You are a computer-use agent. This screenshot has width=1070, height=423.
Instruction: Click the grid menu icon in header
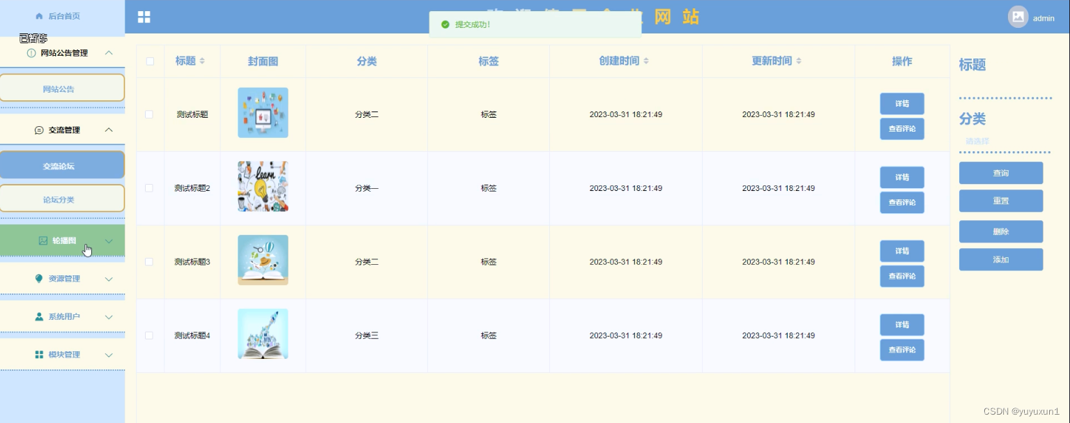(x=144, y=17)
